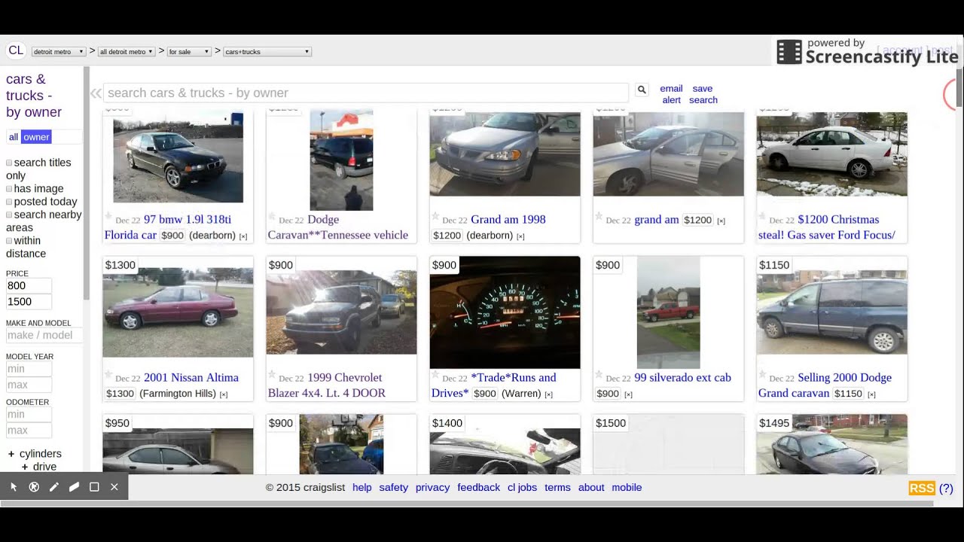Screen dimensions: 964x542
Task: Open the black bmw 318ti photo thumbnail
Action: tap(178, 157)
